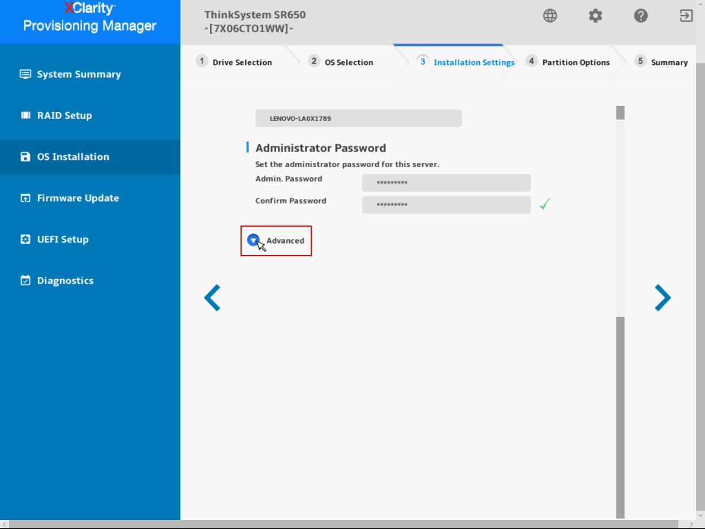Open System Summary from the sidebar
The height and width of the screenshot is (529, 705).
(90, 74)
